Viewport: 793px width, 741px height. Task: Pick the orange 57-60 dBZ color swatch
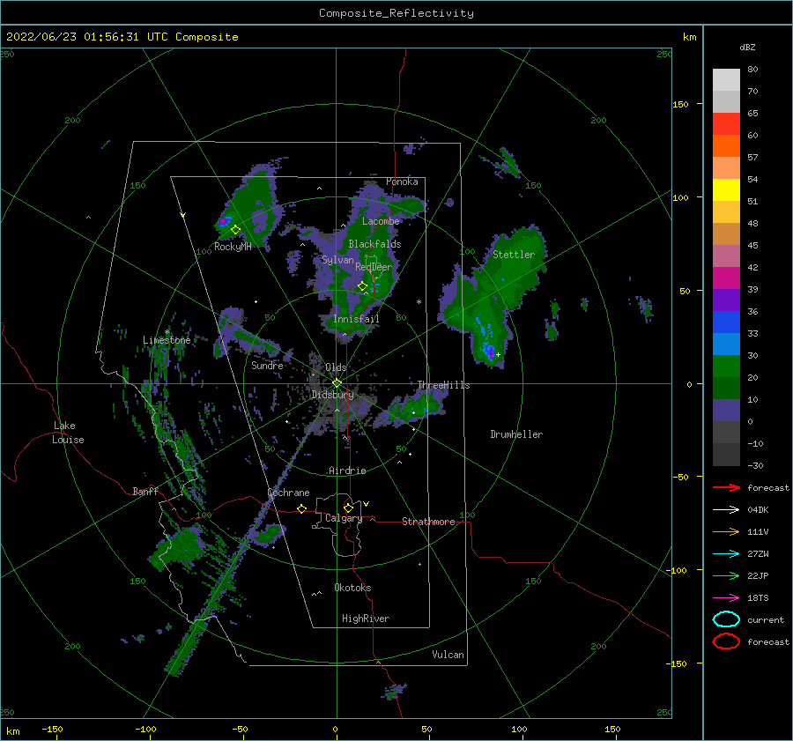tap(726, 145)
